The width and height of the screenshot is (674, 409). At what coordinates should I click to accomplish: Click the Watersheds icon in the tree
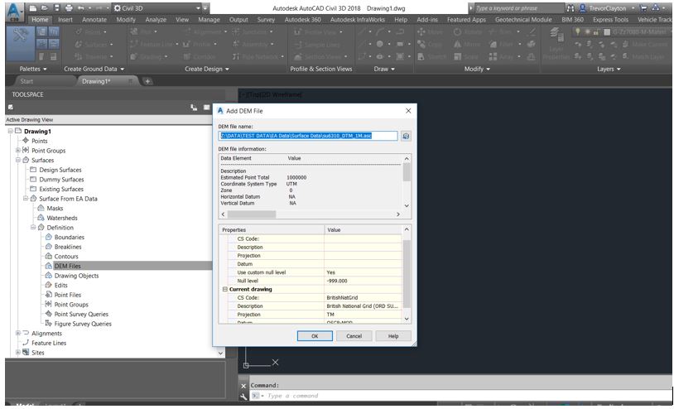pyautogui.click(x=41, y=218)
